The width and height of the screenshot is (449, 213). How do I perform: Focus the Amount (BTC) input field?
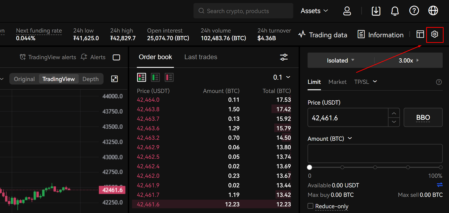pos(375,154)
